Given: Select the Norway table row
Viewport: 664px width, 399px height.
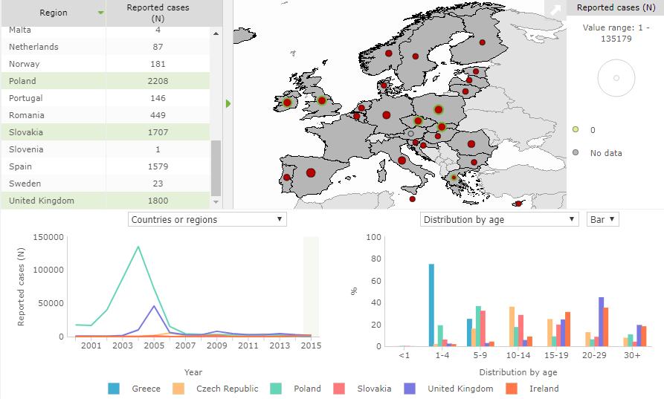Looking at the screenshot, I should (x=106, y=64).
